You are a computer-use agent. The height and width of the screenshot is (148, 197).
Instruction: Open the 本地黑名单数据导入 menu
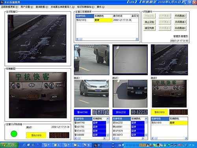pos(63,7)
